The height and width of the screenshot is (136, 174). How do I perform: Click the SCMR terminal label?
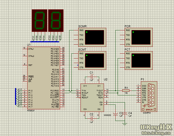(82, 26)
